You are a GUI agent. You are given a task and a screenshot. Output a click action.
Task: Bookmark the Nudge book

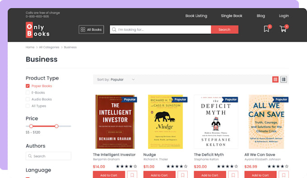pos(183,175)
